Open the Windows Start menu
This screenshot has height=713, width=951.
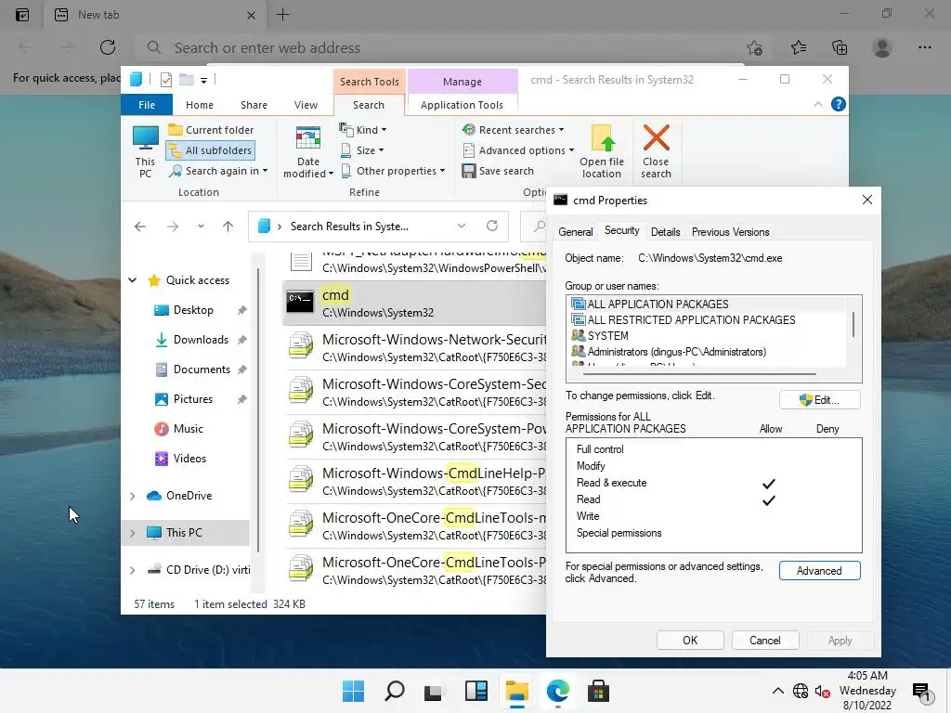pyautogui.click(x=353, y=691)
